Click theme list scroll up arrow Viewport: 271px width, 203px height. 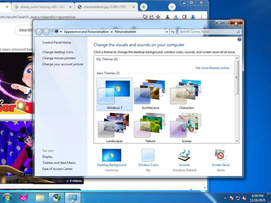pyautogui.click(x=237, y=58)
